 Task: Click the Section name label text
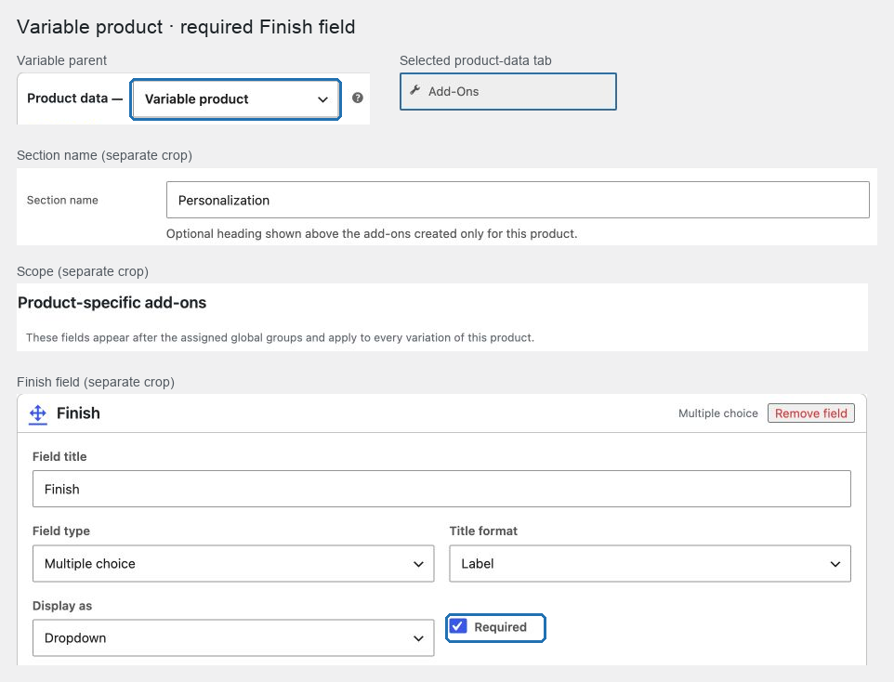pos(62,200)
